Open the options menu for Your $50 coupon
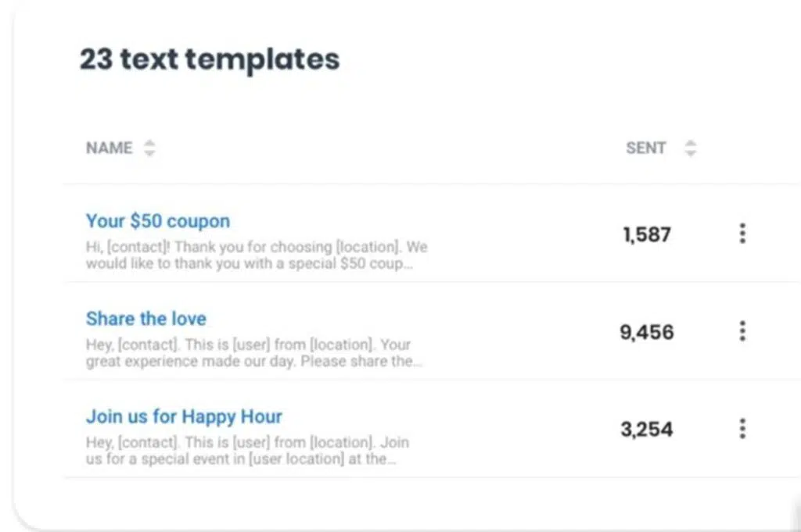 pyautogui.click(x=742, y=234)
